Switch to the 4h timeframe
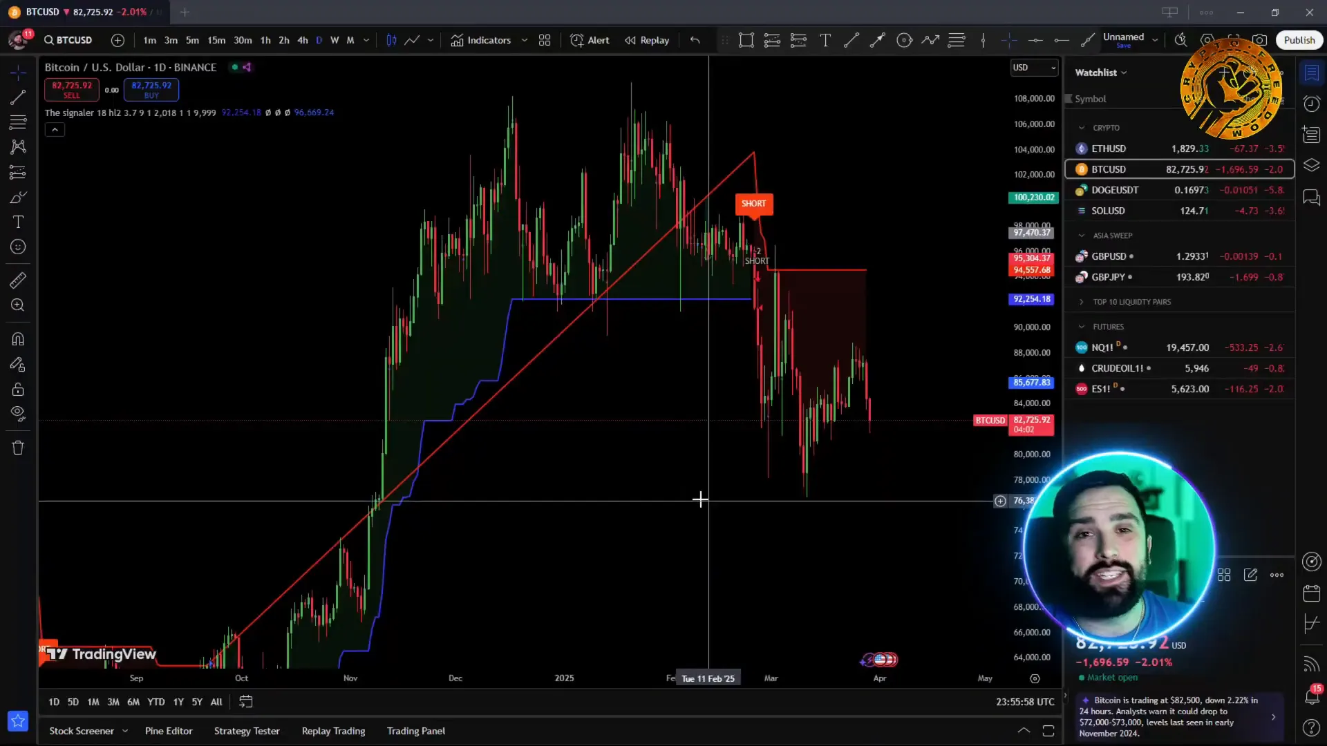The width and height of the screenshot is (1327, 746). (303, 40)
